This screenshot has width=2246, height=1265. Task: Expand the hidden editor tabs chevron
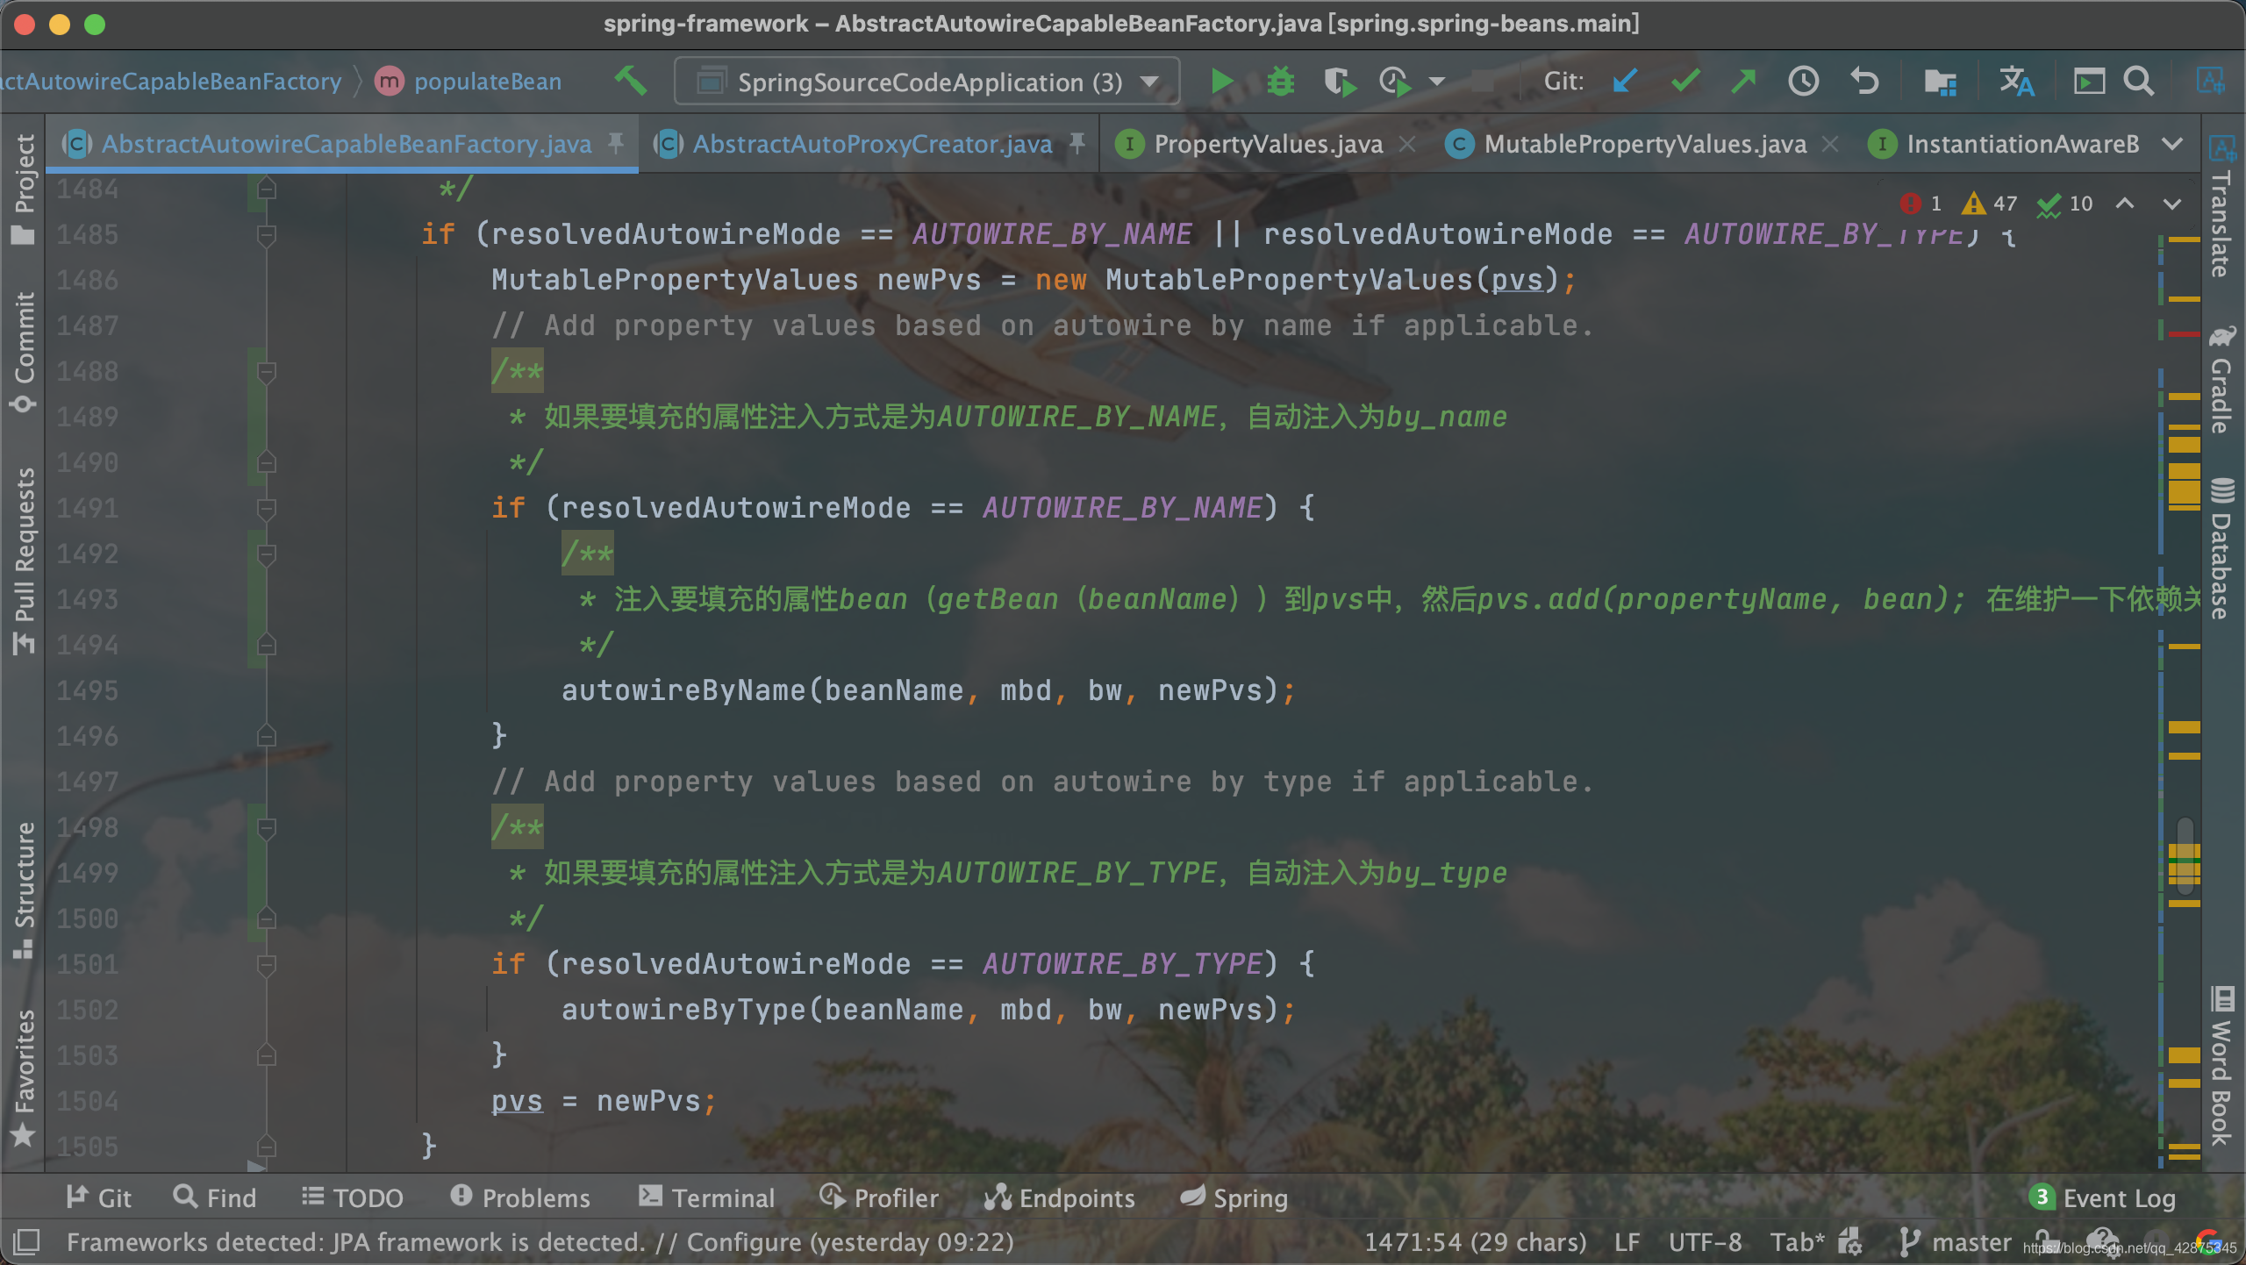click(x=2172, y=143)
